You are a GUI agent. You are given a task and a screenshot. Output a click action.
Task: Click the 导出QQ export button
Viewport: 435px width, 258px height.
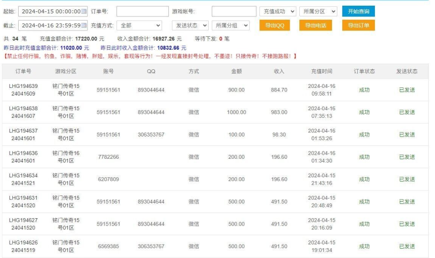coord(274,25)
